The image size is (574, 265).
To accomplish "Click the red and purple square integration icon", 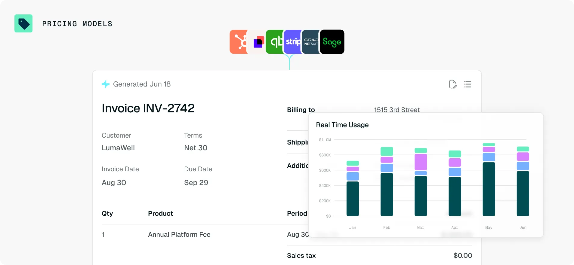I will [257, 42].
